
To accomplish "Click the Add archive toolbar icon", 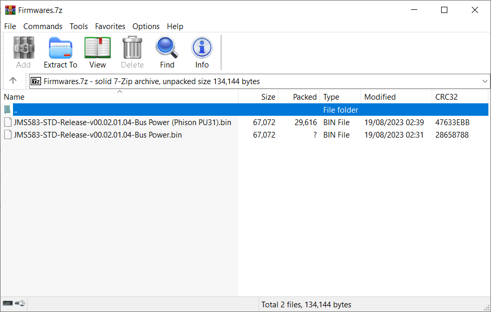I will [23, 48].
